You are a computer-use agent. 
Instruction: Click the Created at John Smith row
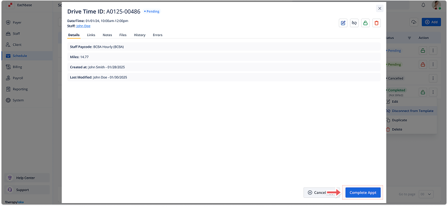[224, 67]
